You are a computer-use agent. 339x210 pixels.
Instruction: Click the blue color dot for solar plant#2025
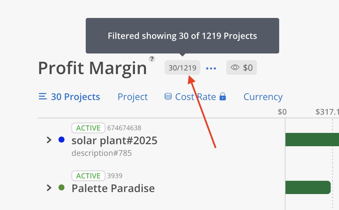pyautogui.click(x=61, y=140)
